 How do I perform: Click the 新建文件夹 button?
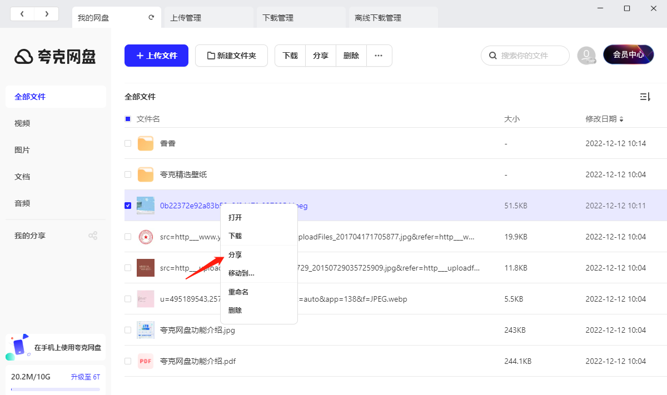(x=231, y=56)
